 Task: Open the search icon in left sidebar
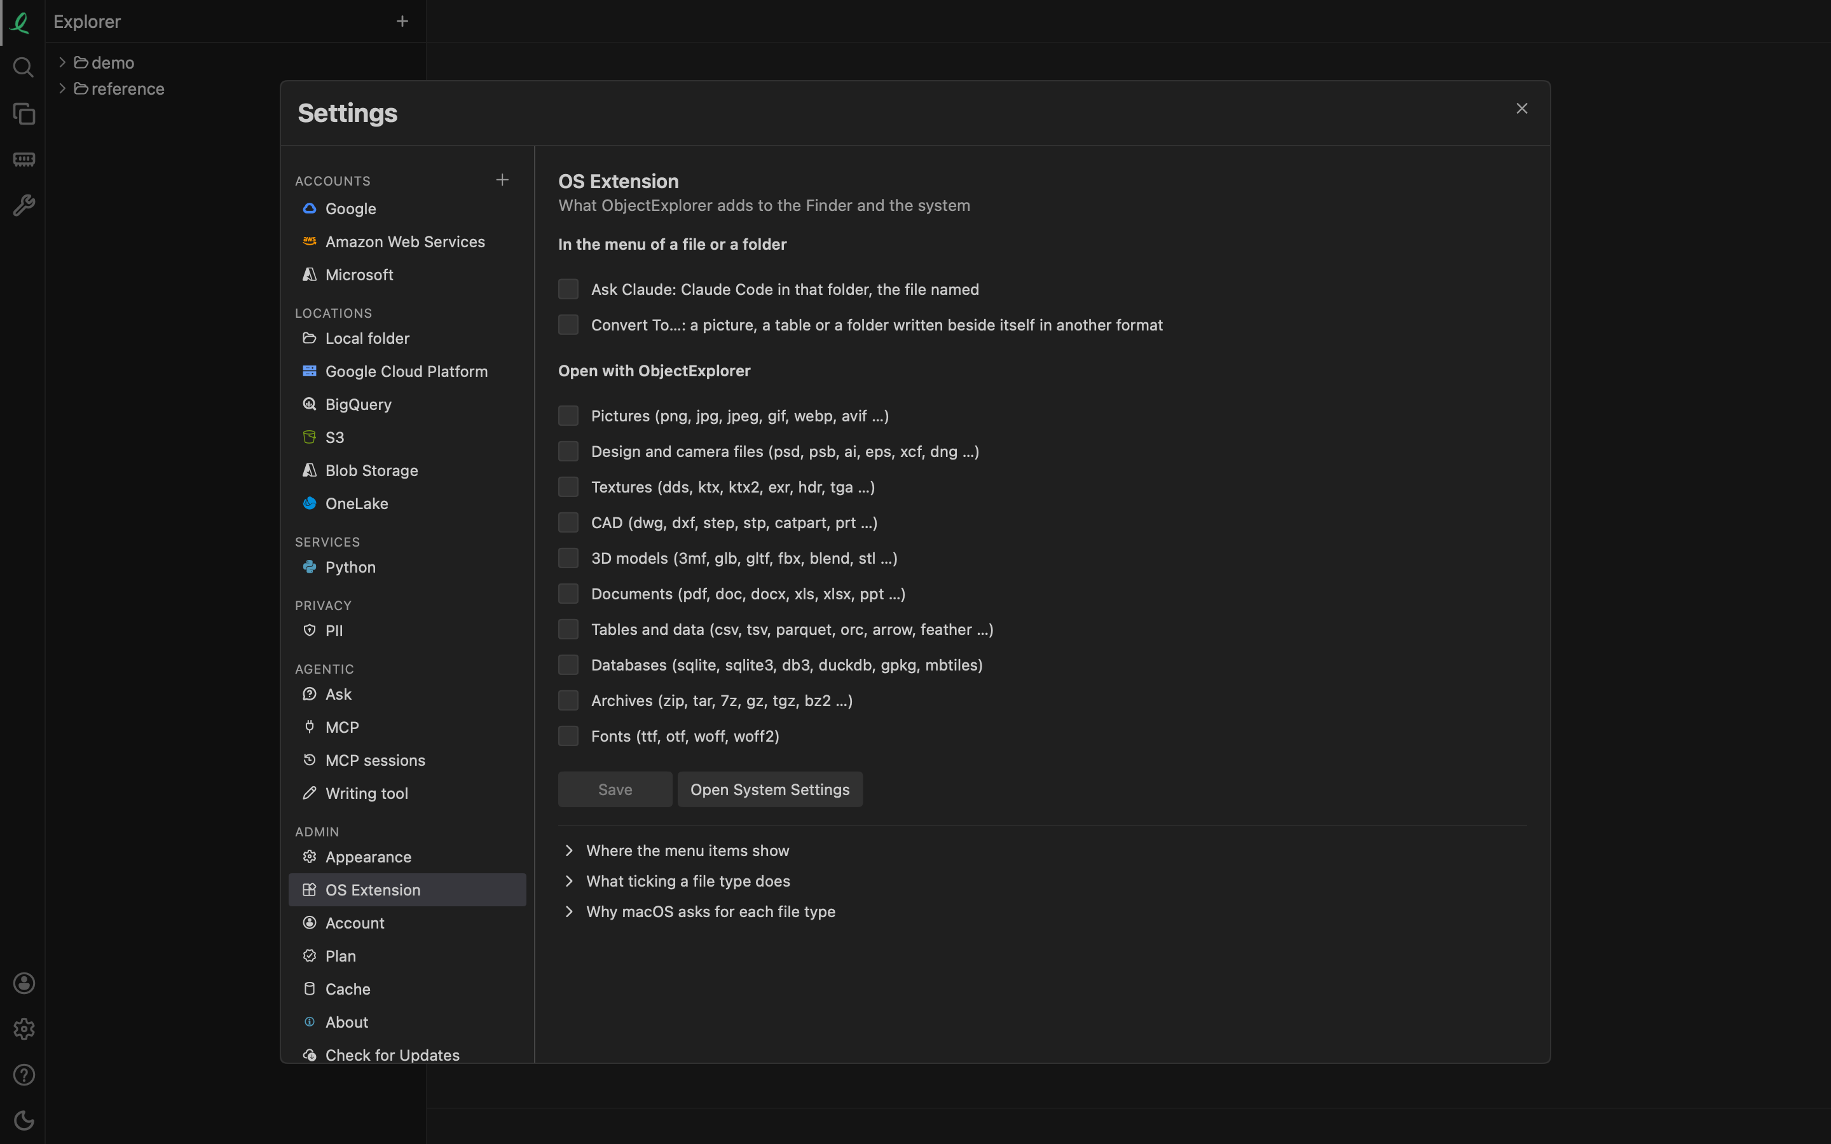tap(24, 68)
